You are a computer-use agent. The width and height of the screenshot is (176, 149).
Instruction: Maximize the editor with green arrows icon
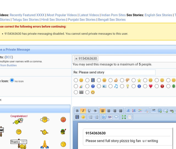coord(124,117)
